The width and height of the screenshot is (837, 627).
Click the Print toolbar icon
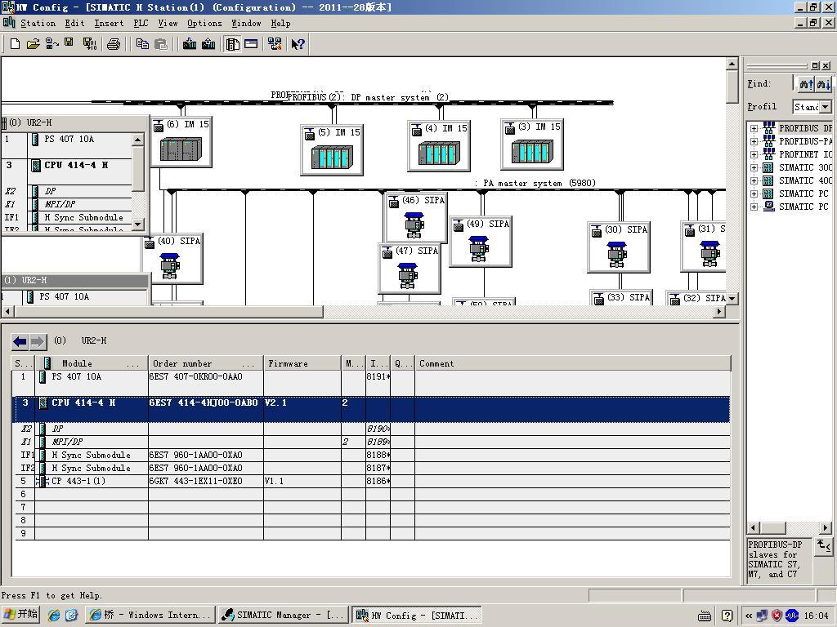[x=113, y=44]
